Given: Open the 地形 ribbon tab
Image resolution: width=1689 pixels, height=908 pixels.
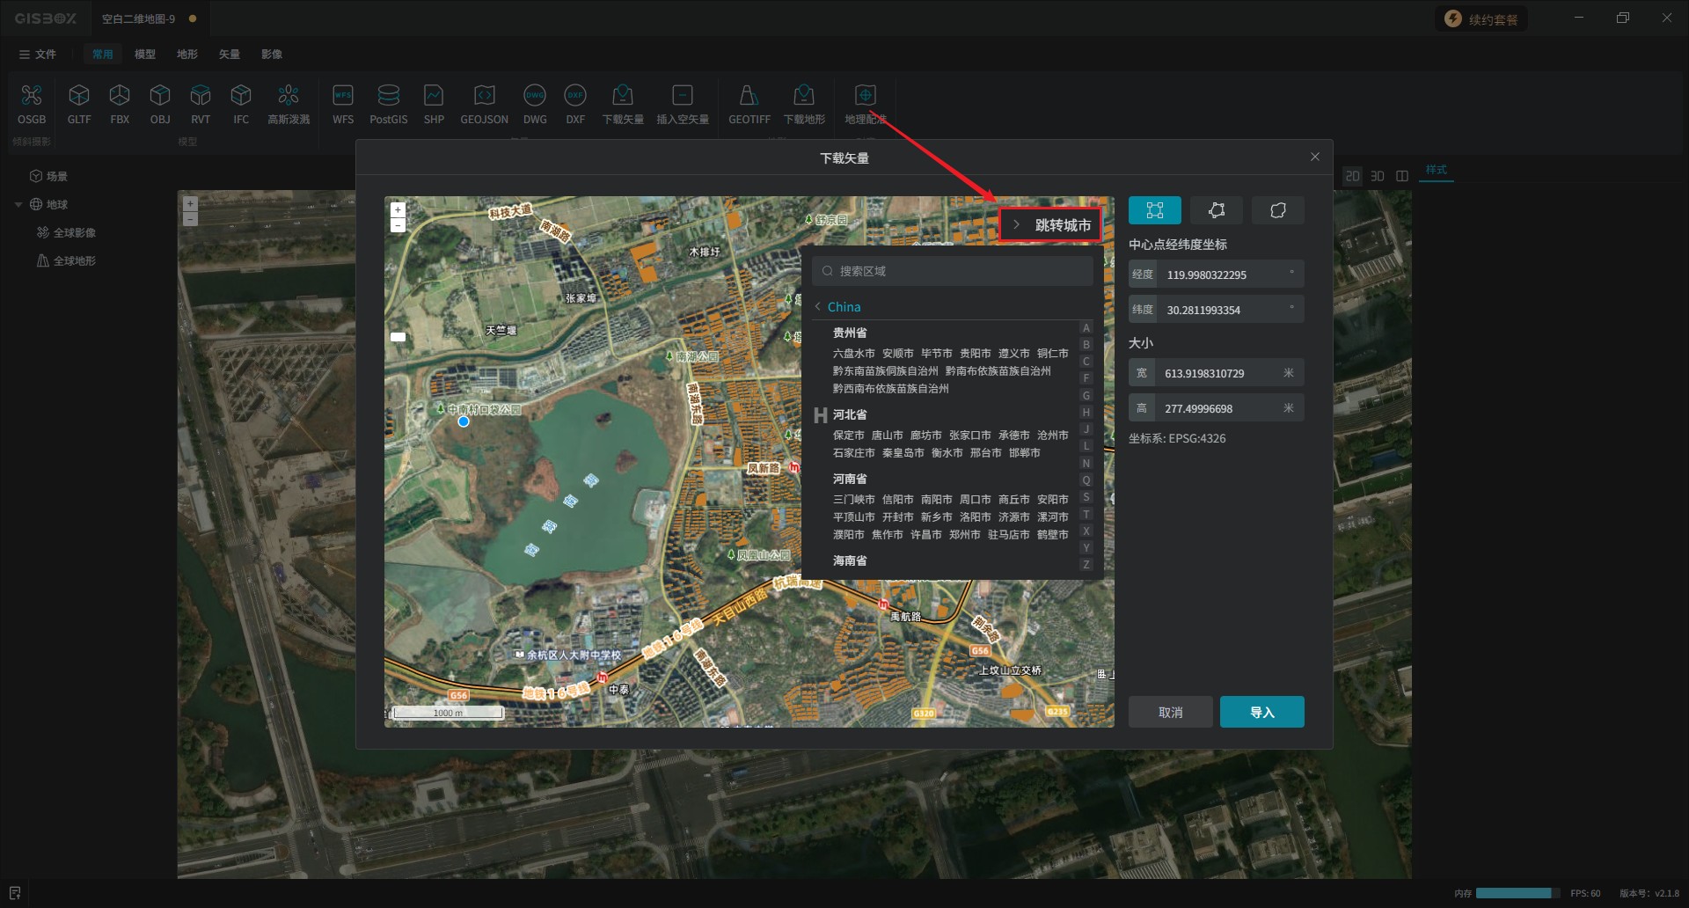Looking at the screenshot, I should point(186,55).
